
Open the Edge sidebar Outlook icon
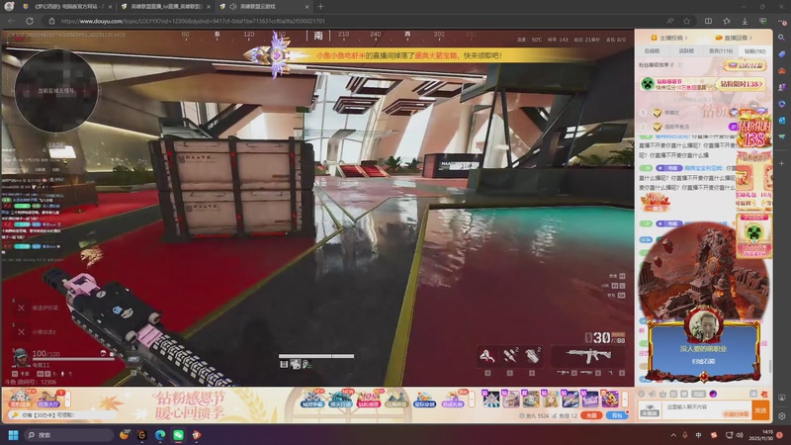[x=781, y=120]
